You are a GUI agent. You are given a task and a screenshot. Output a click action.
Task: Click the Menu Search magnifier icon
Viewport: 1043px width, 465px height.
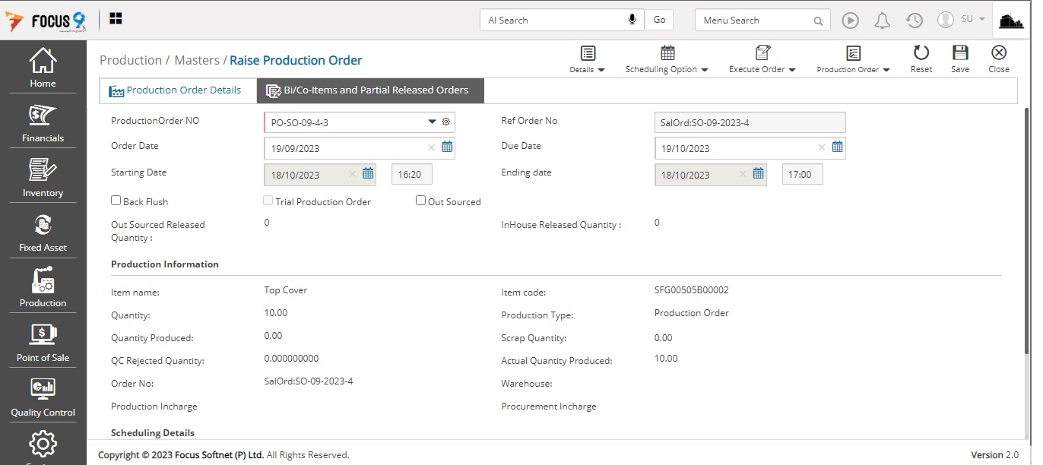pos(818,21)
